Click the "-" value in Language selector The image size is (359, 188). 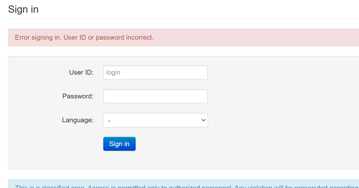[110, 121]
